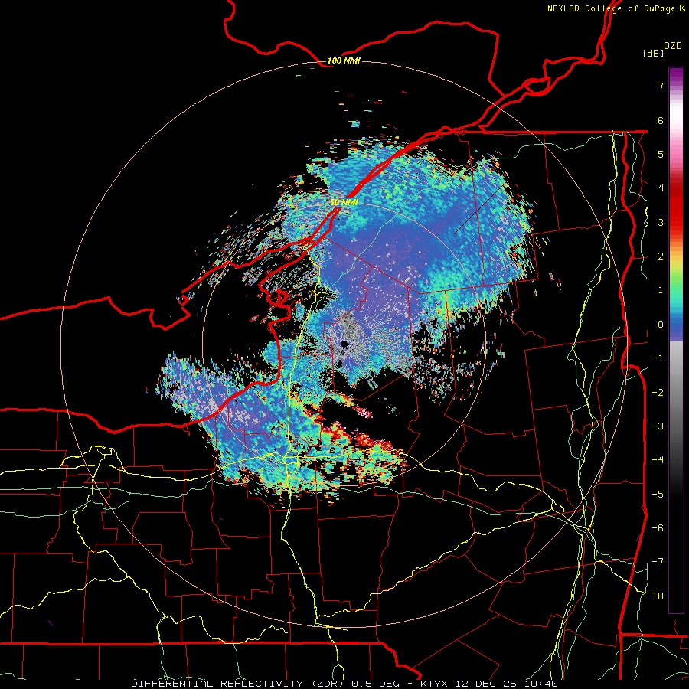Viewport: 689px width, 689px height.
Task: Click the 7 value on color scale
Action: pyautogui.click(x=661, y=86)
